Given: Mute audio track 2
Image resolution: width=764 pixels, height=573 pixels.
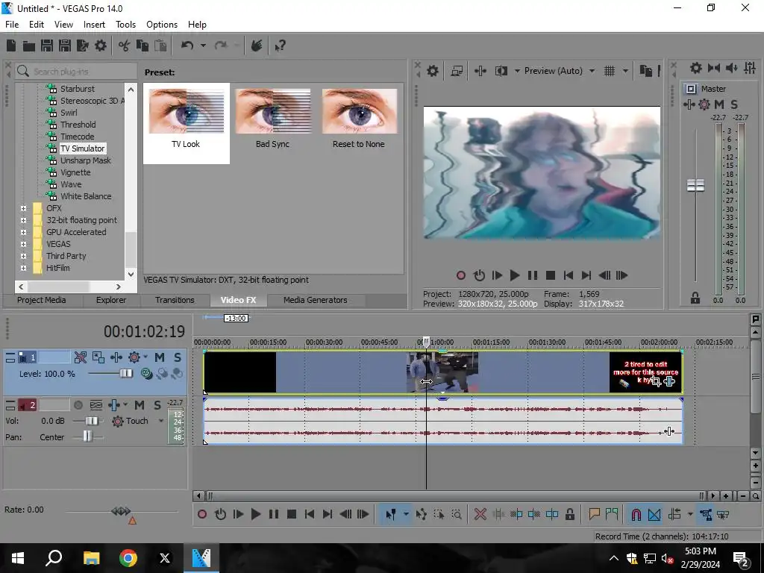Looking at the screenshot, I should tap(140, 405).
